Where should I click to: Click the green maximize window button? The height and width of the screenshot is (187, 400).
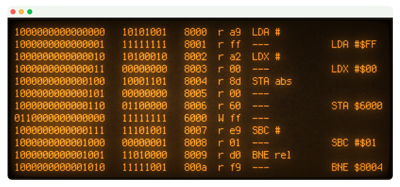30,12
